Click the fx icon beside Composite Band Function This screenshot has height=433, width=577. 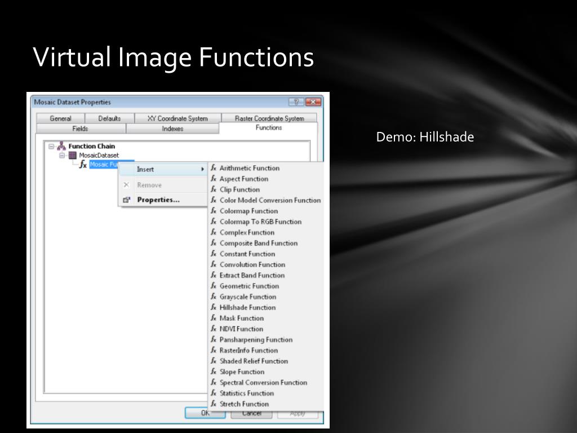pyautogui.click(x=214, y=243)
